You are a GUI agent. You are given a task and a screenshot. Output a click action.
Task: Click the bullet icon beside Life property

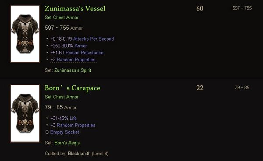47,118
